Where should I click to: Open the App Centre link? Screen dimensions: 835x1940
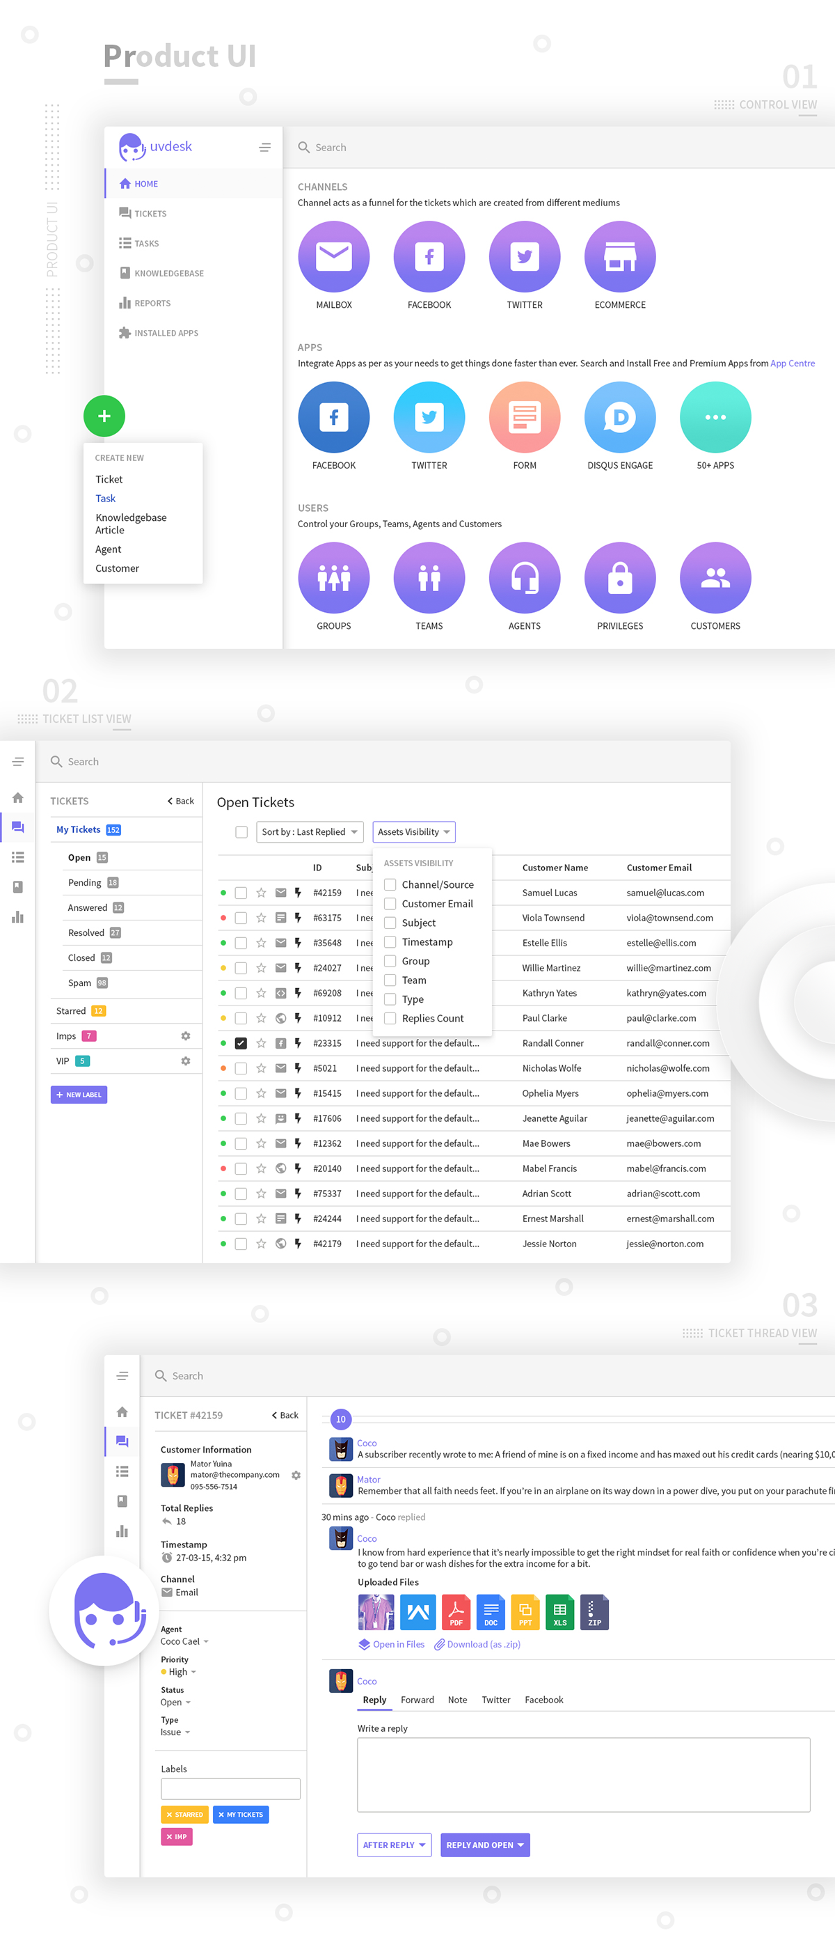point(792,363)
